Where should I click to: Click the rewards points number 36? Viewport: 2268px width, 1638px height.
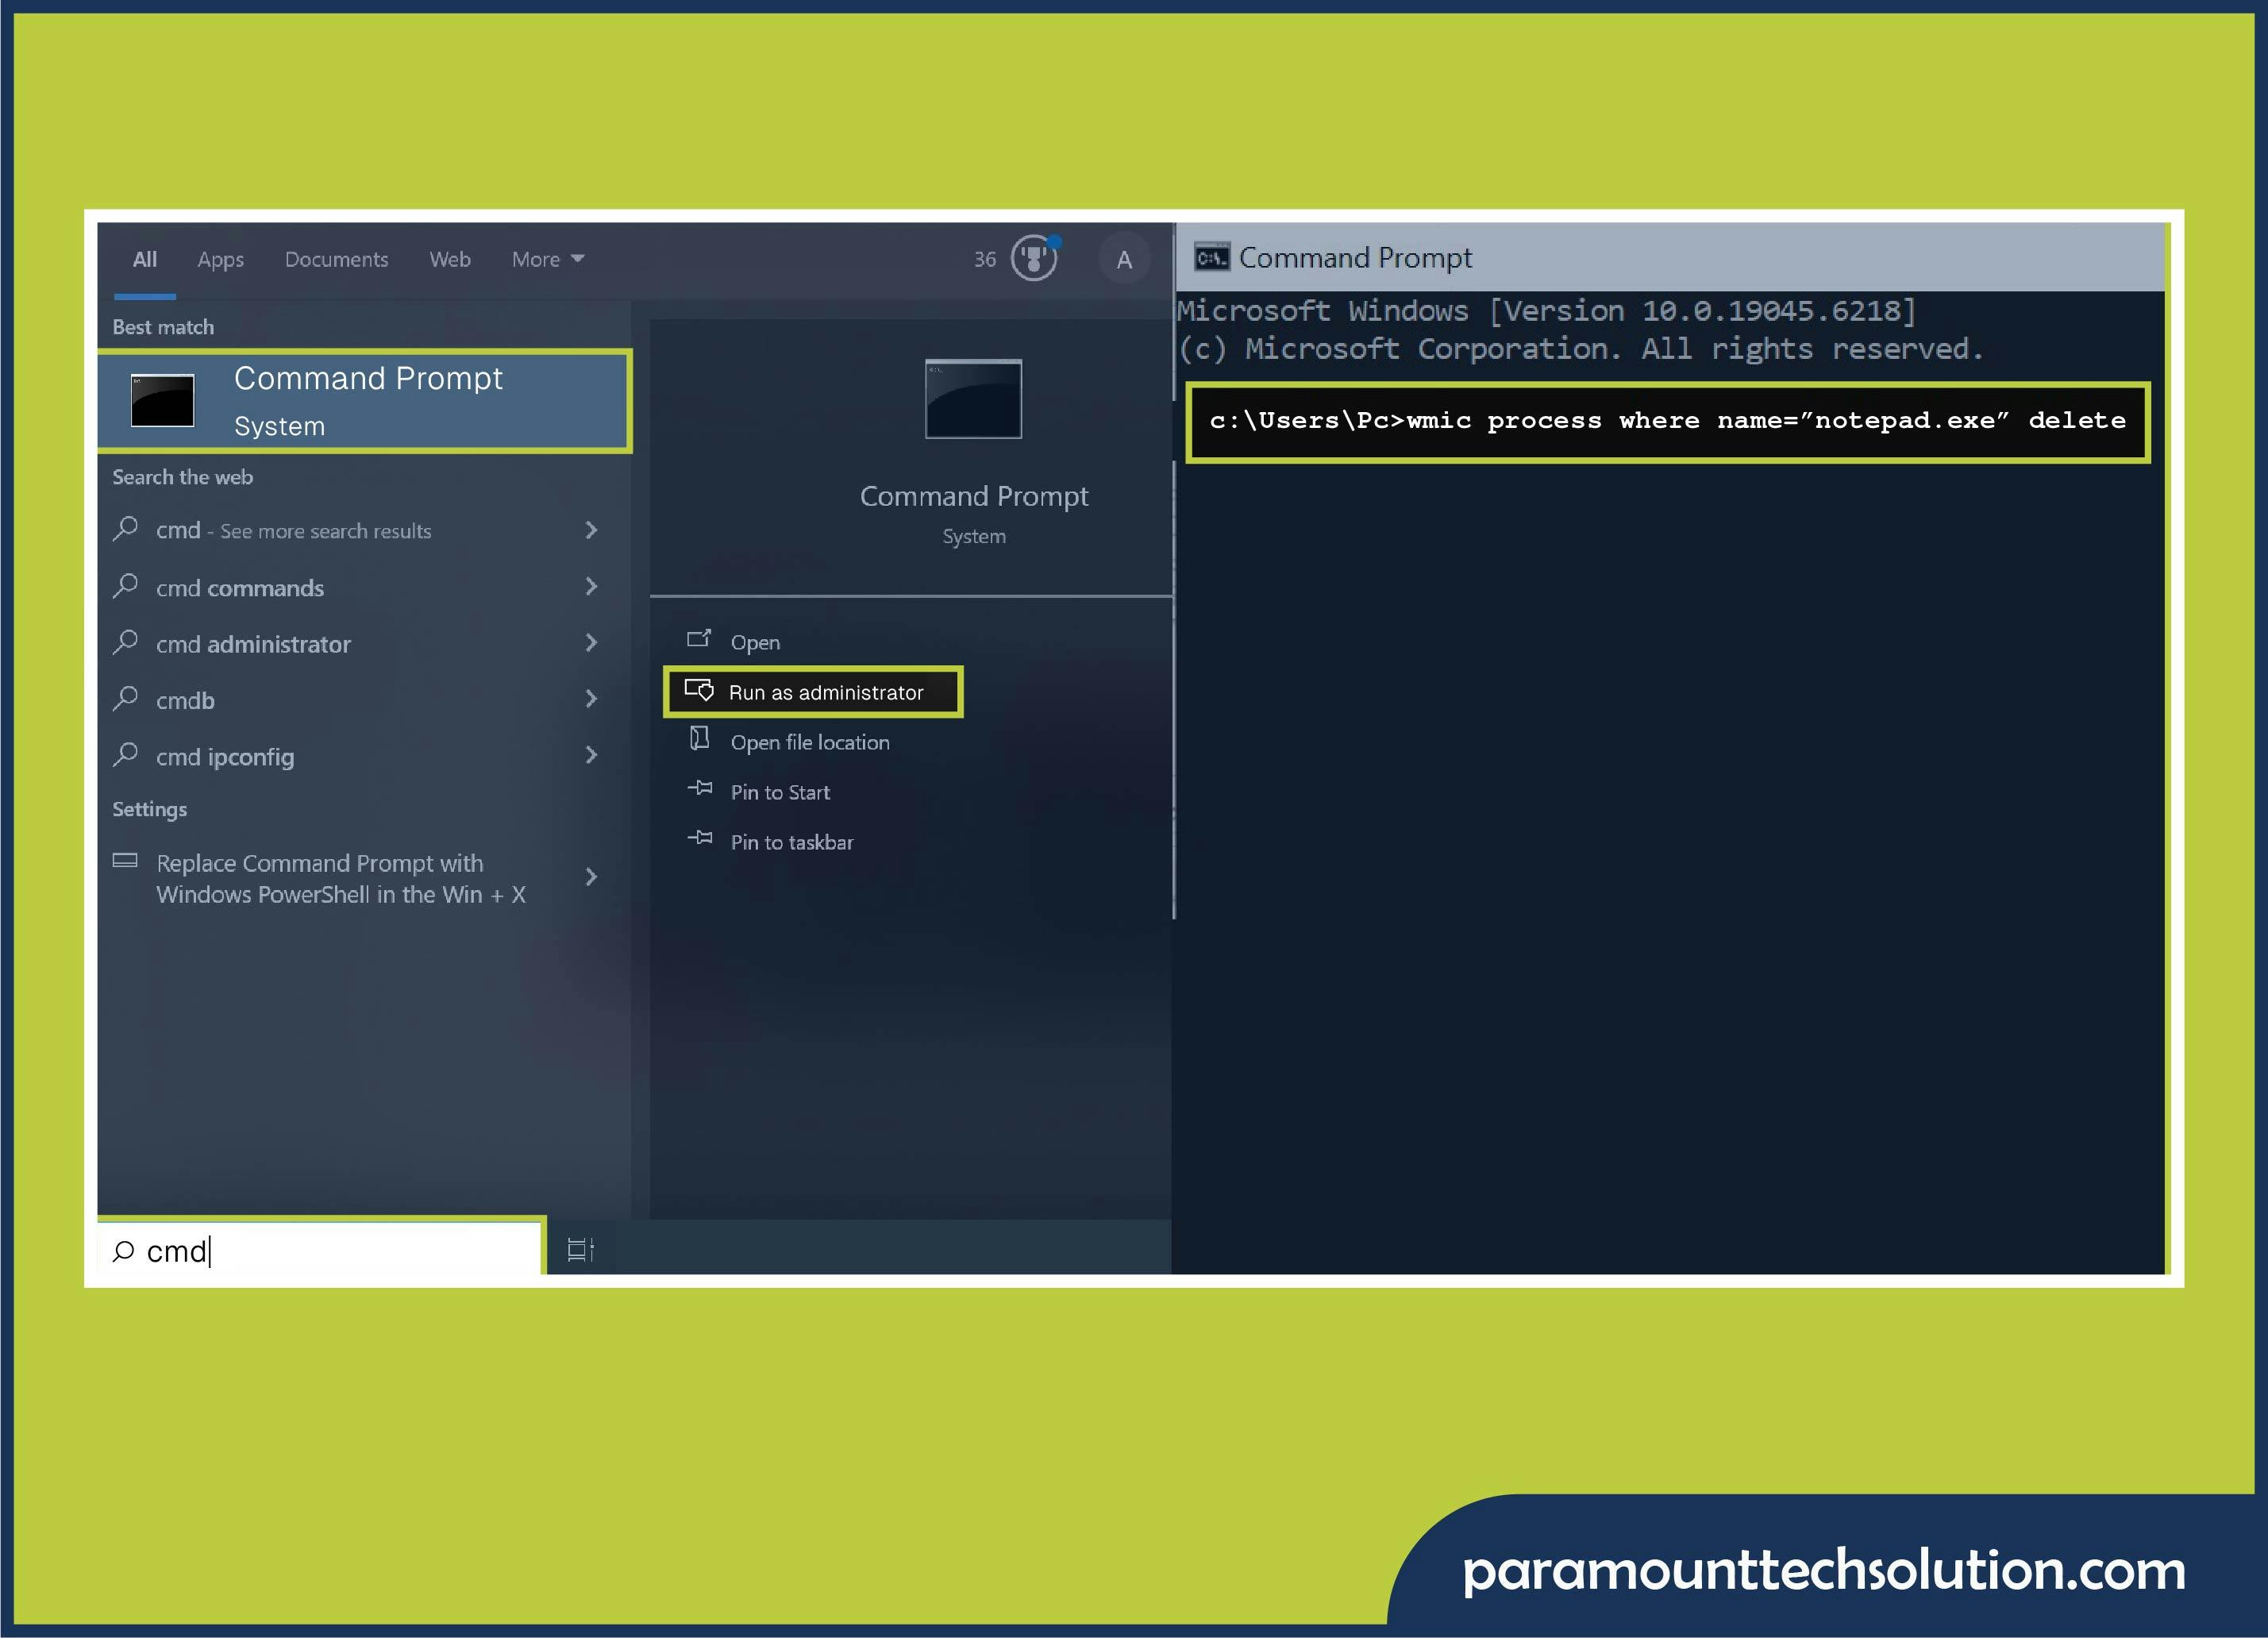tap(985, 260)
